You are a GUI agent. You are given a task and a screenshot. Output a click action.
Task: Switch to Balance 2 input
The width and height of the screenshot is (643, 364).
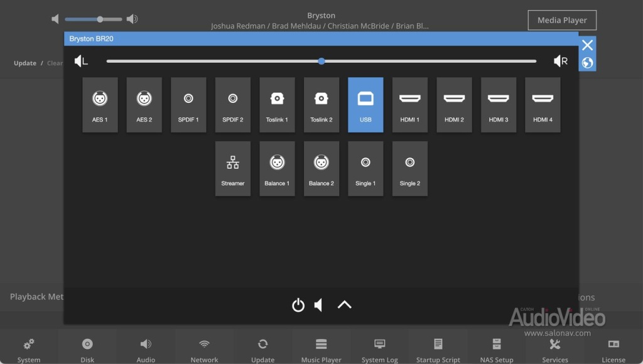[x=321, y=168]
